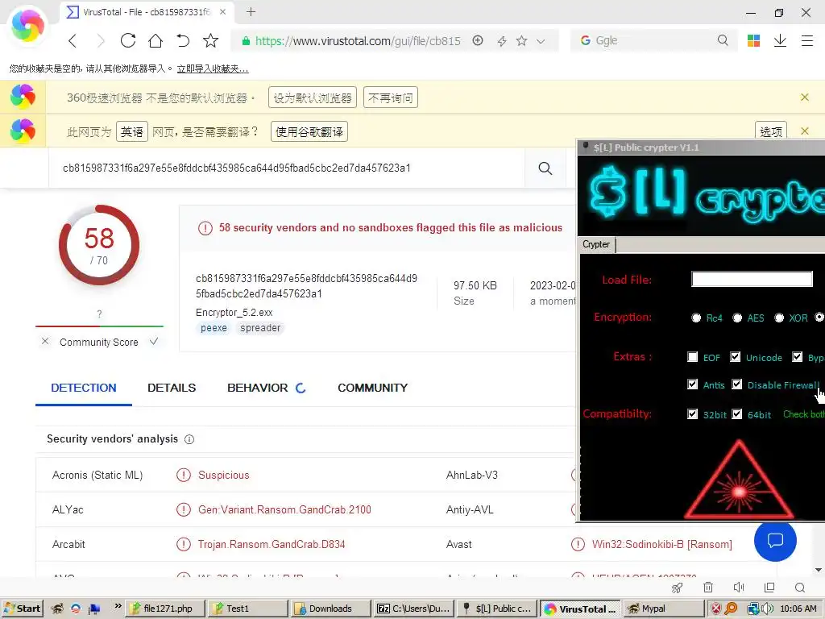Viewport: 825px width, 619px height.
Task: Toggle the 64bit compatibility checkbox
Action: point(736,413)
